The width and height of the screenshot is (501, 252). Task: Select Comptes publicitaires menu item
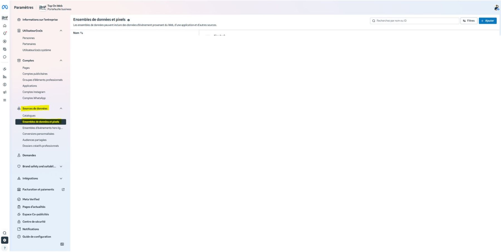[35, 74]
